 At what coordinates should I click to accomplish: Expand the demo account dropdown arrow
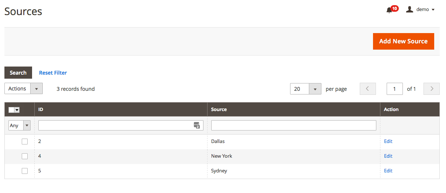(433, 10)
